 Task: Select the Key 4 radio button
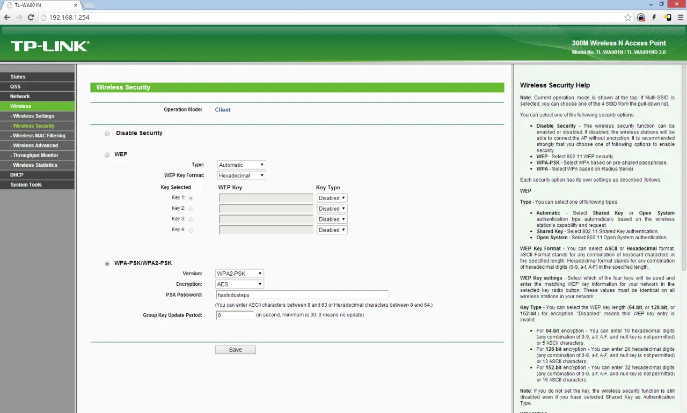pos(191,230)
